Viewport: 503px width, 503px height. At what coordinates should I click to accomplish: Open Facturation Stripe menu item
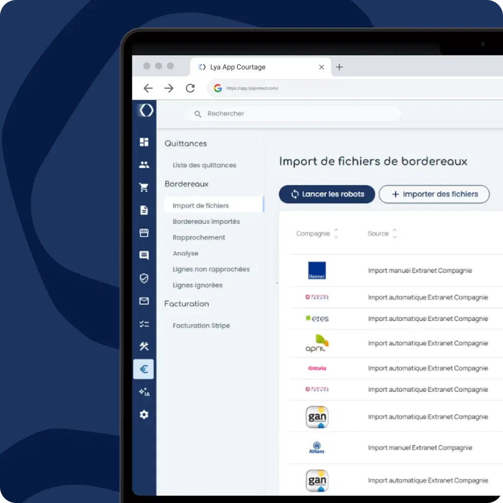(x=201, y=325)
